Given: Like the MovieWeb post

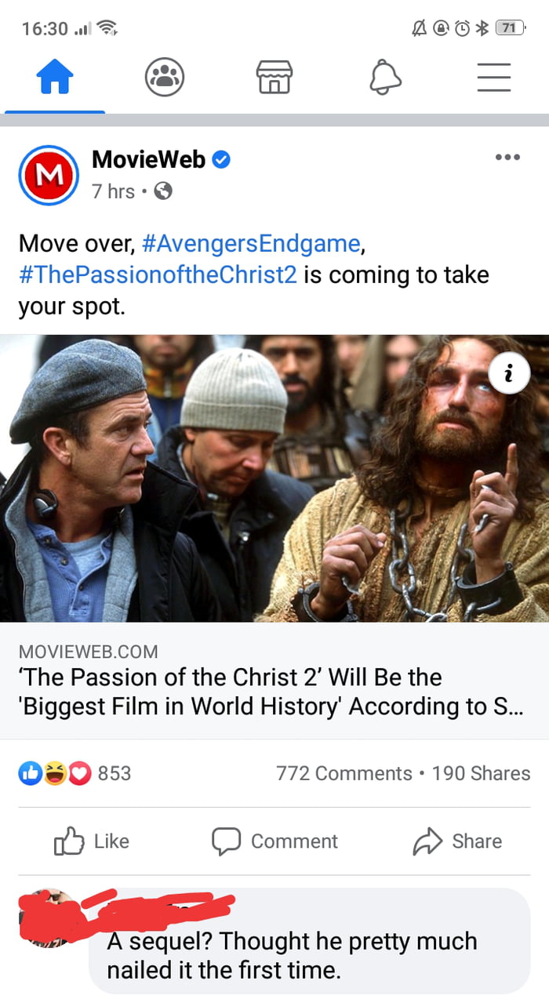Looking at the screenshot, I should 91,841.
